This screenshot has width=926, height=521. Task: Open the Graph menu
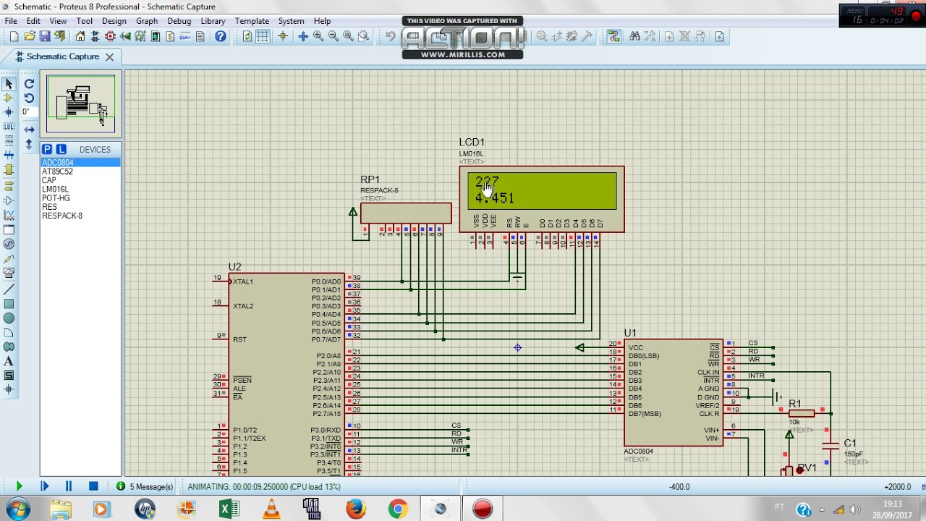147,21
